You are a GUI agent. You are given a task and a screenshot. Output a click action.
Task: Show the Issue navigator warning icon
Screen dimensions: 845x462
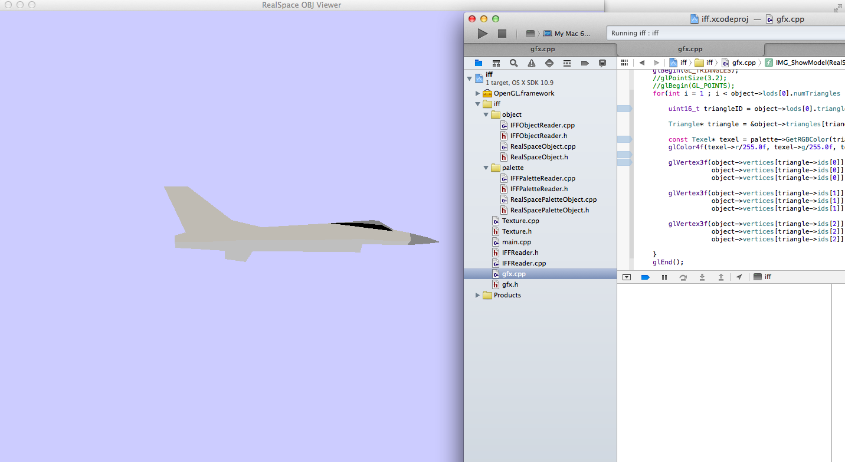(x=531, y=63)
